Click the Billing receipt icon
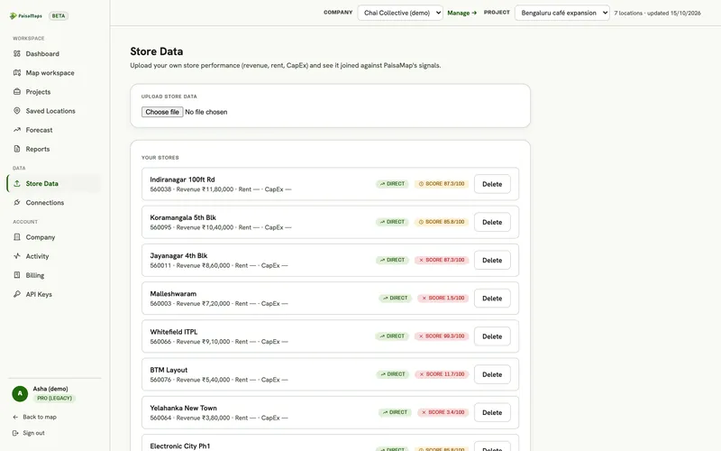The width and height of the screenshot is (721, 451). click(17, 275)
